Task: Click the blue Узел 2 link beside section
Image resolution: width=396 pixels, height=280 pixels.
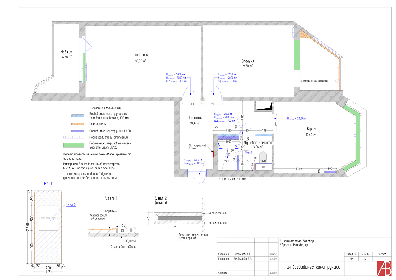Action: [x=71, y=205]
